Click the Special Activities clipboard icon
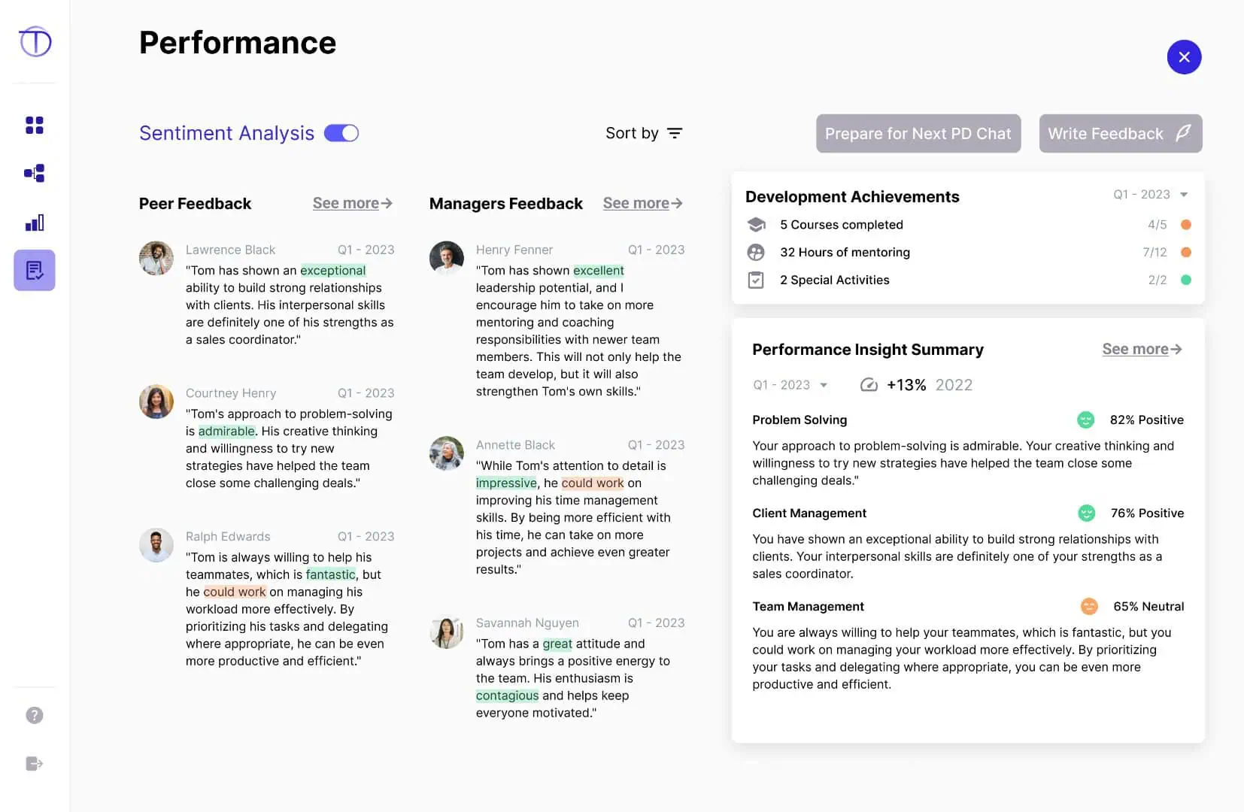This screenshot has width=1244, height=812. click(x=756, y=280)
